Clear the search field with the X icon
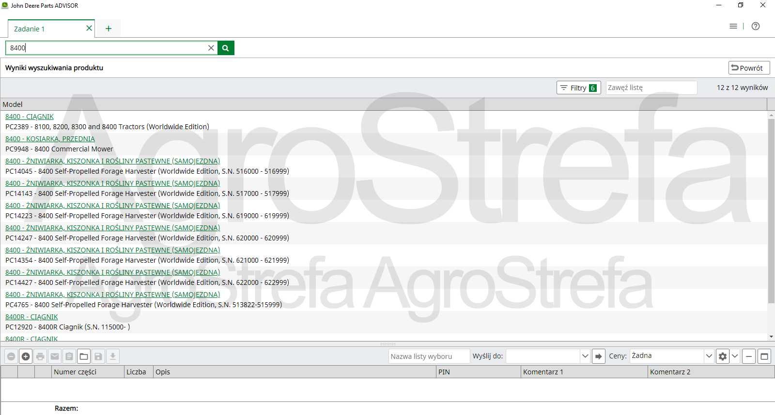The height and width of the screenshot is (415, 775). 211,48
